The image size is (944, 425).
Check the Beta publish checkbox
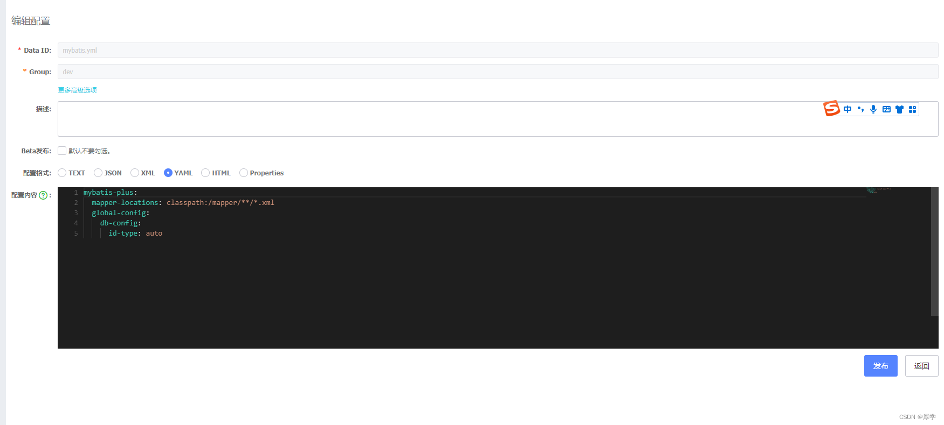point(62,151)
